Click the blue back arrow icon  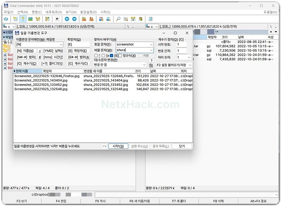click(67, 19)
